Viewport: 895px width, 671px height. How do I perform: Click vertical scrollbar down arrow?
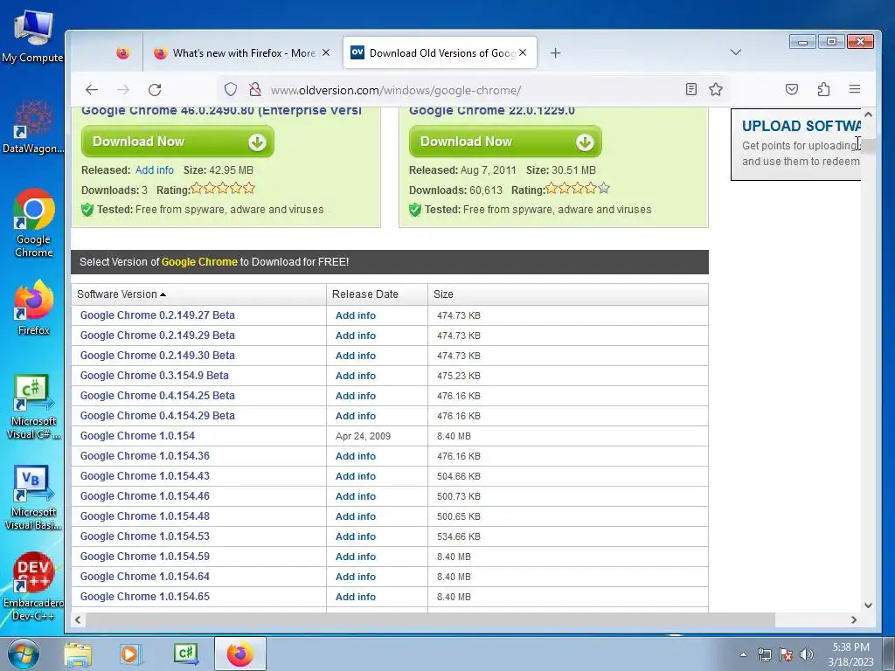click(x=868, y=605)
